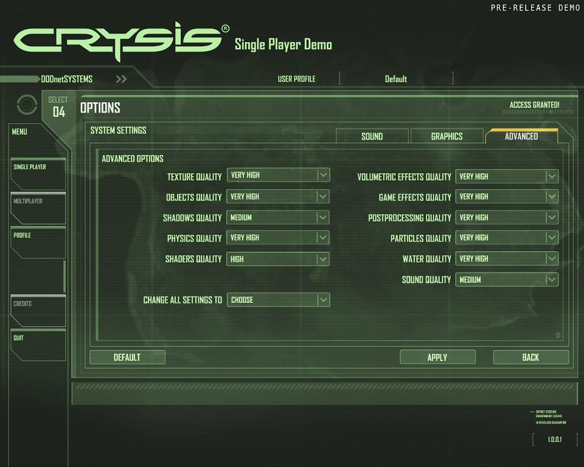Image resolution: width=584 pixels, height=467 pixels.
Task: Open the Physics Quality dropdown
Action: coord(278,238)
